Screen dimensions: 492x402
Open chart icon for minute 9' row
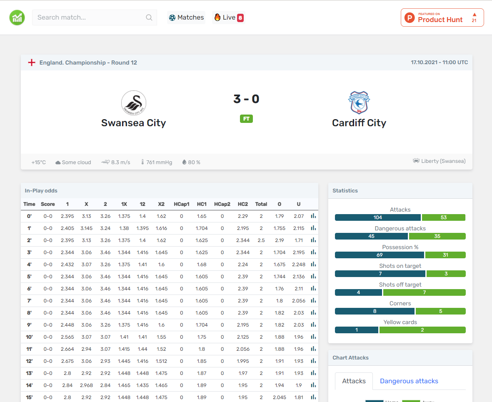[x=313, y=325]
